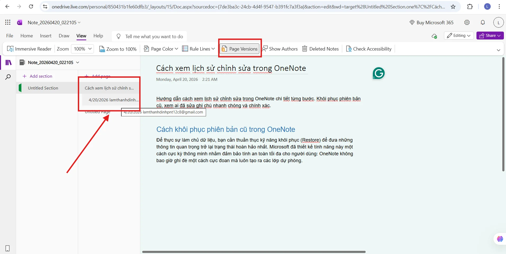Image resolution: width=506 pixels, height=254 pixels.
Task: Click the paragraph starting with Hướng dẫn cách xem
Action: tap(259, 102)
